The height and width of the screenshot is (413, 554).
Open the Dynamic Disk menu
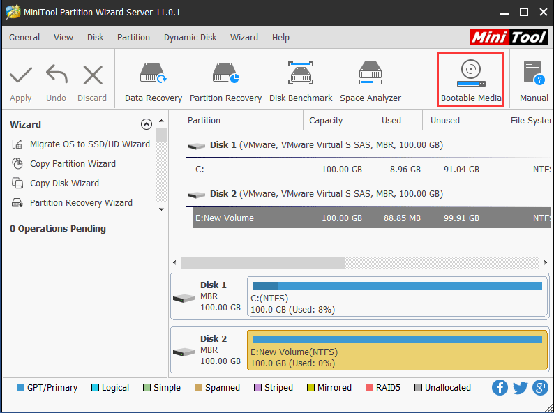click(190, 38)
